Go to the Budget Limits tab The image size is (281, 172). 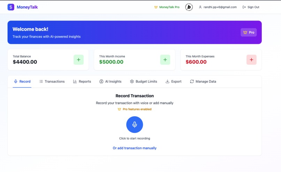coord(143,81)
